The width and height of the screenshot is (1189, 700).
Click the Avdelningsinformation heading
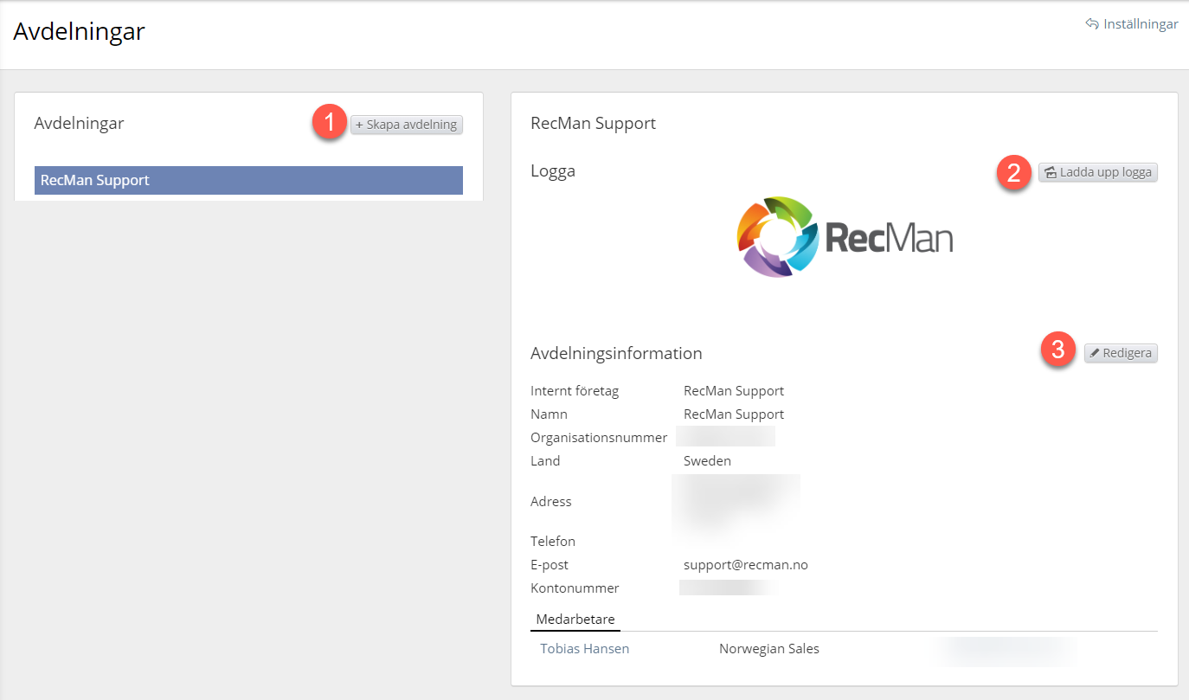(616, 353)
